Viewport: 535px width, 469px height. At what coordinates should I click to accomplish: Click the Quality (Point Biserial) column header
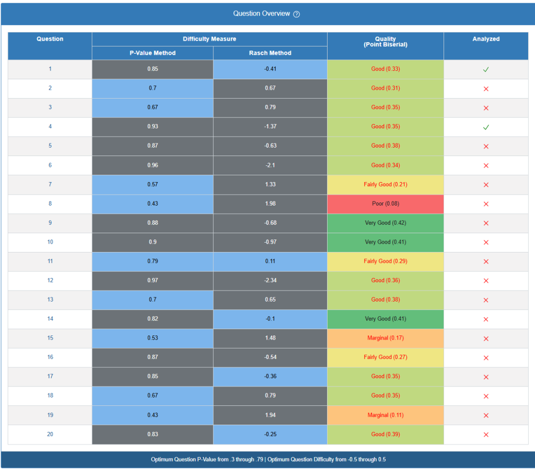point(385,42)
